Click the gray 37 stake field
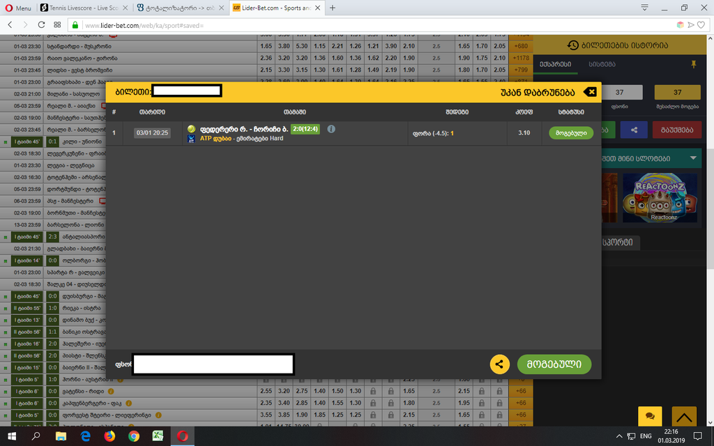This screenshot has width=714, height=446. click(x=621, y=92)
